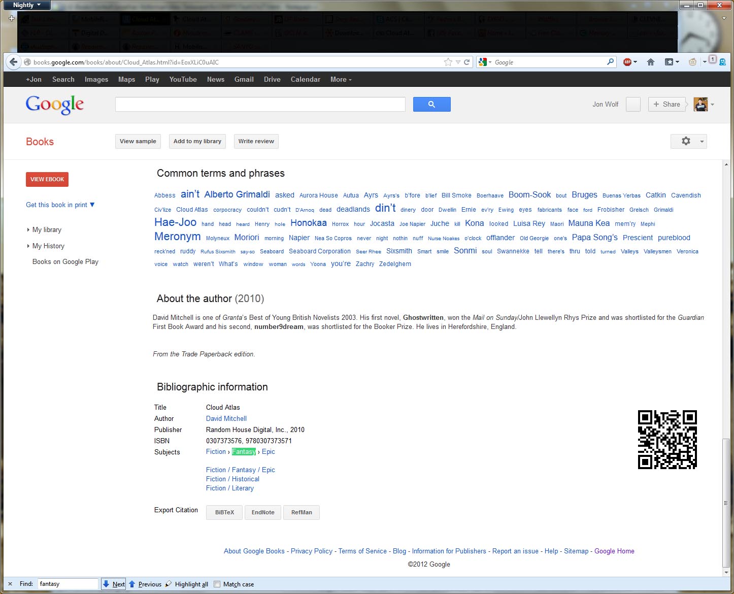Image resolution: width=734 pixels, height=594 pixels.
Task: Open the bookmarks toolbar icon
Action: click(x=669, y=62)
